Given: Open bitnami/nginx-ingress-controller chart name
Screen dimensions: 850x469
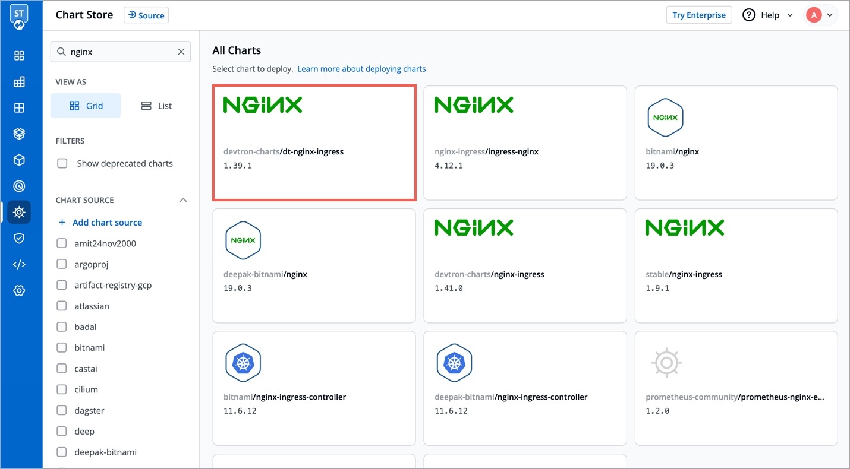Looking at the screenshot, I should click(x=285, y=397).
